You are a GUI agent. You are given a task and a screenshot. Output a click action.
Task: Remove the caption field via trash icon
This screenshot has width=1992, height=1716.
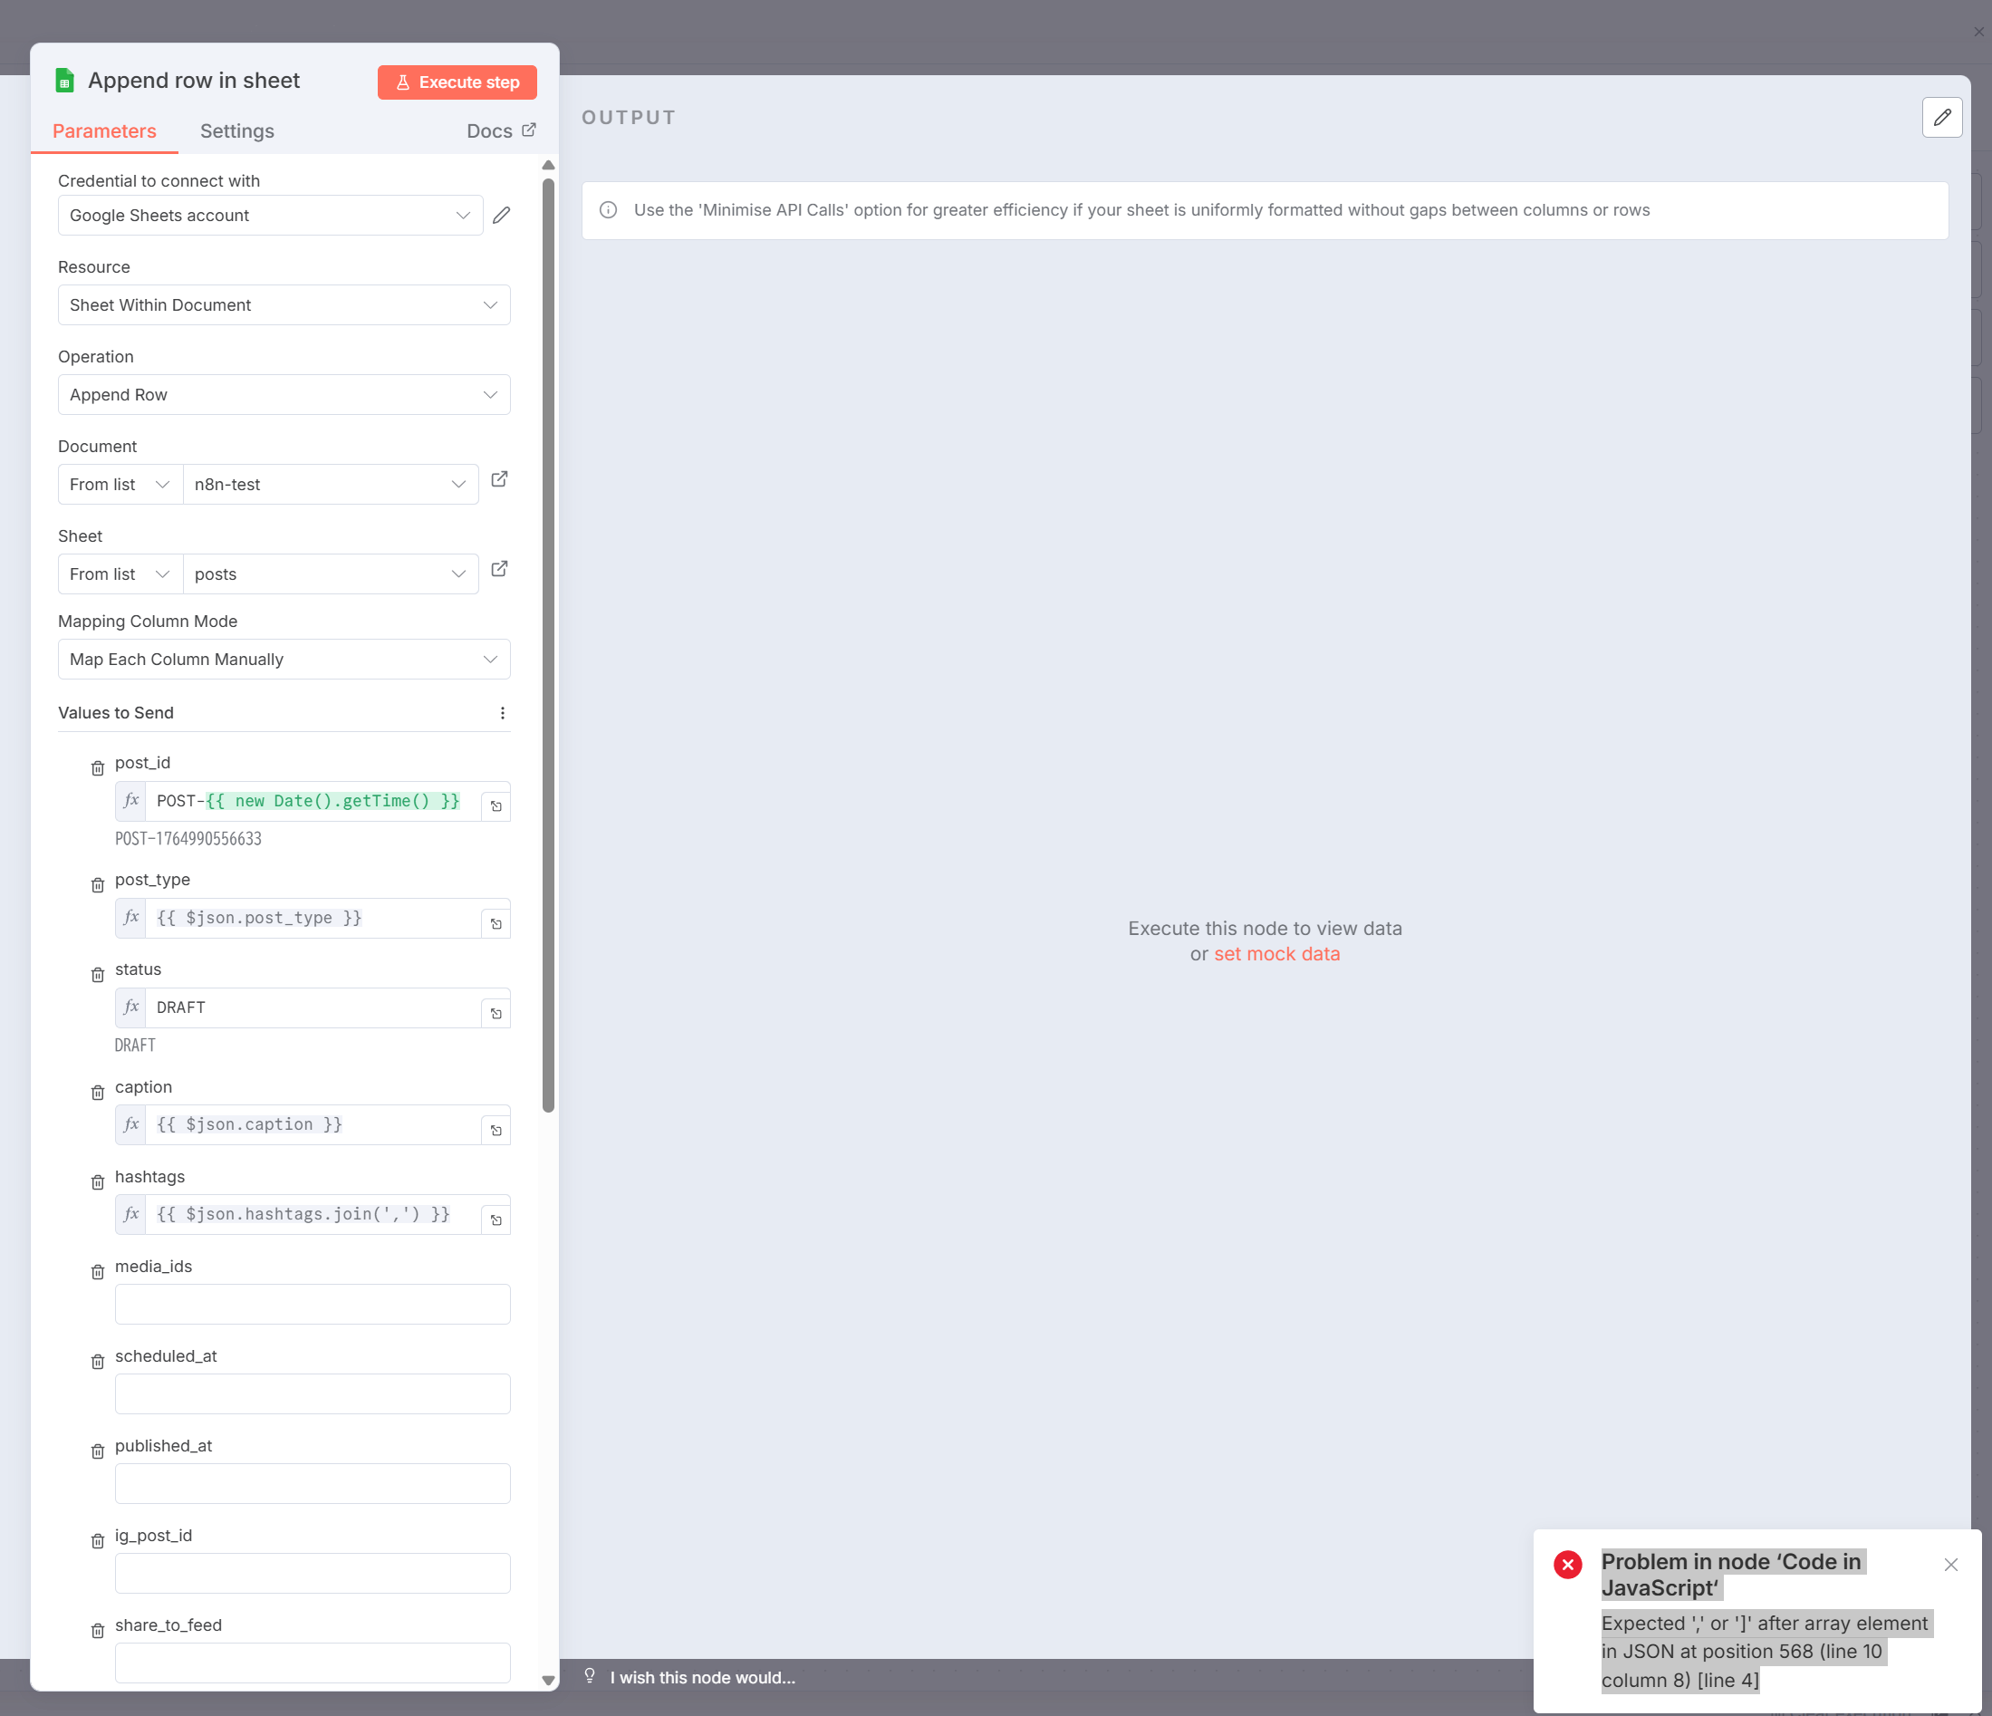(x=97, y=1092)
